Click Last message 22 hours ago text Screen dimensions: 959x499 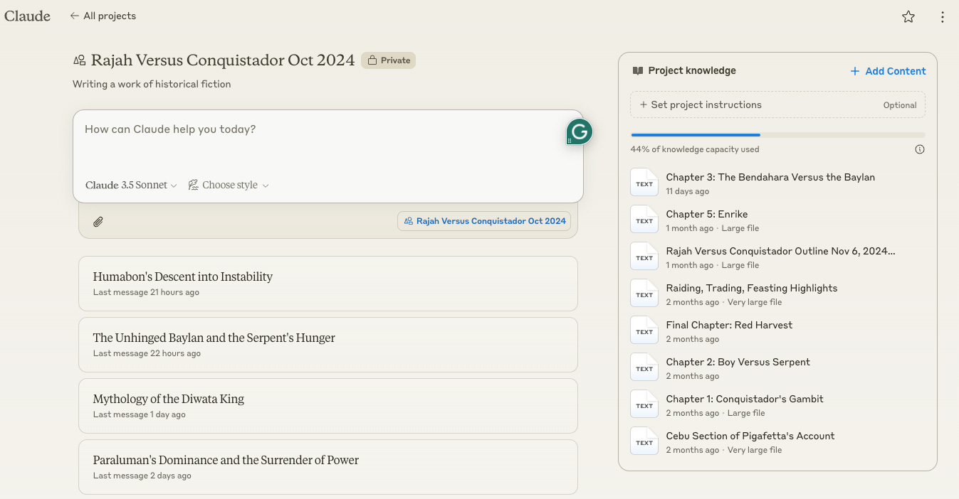coord(147,353)
